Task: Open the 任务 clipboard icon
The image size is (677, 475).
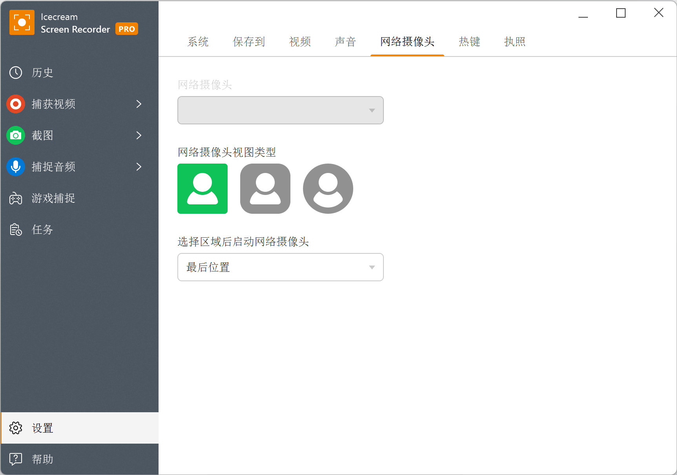Action: click(16, 229)
